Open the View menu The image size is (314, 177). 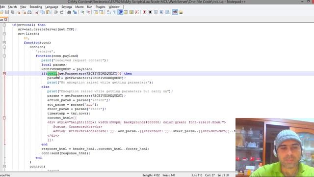(23, 7)
